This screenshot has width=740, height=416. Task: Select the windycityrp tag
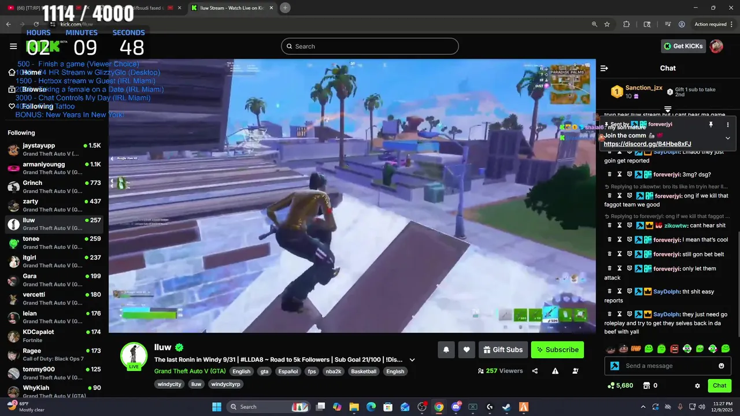[225, 384]
